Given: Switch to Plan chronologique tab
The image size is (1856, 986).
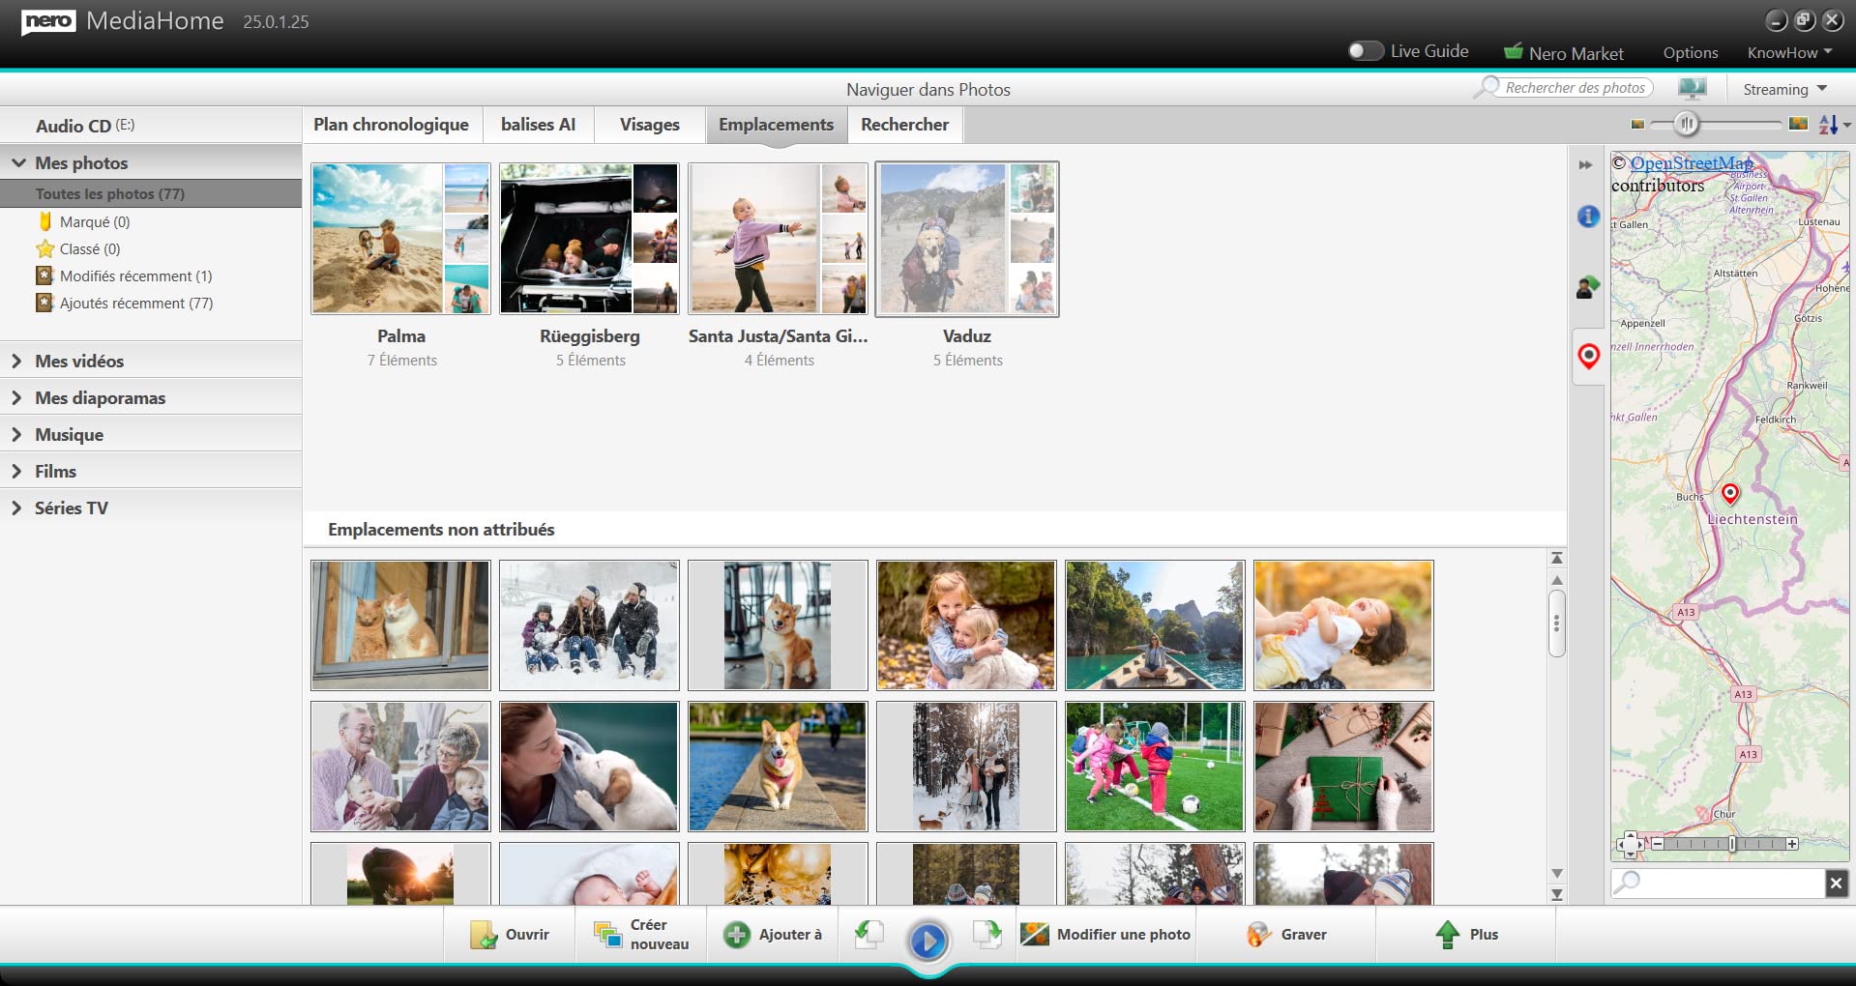Looking at the screenshot, I should click(x=391, y=125).
